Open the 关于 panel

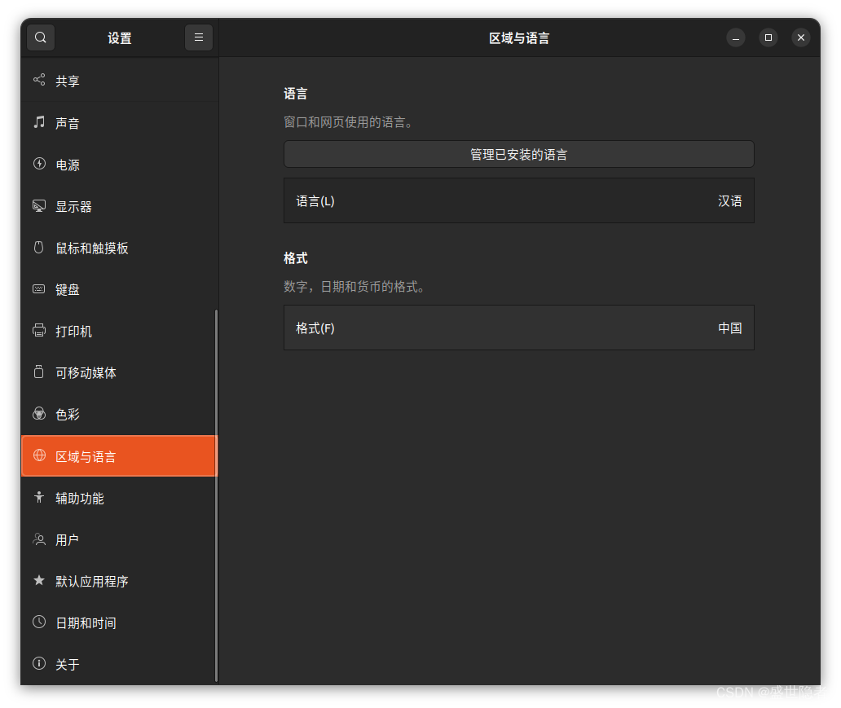pyautogui.click(x=119, y=665)
